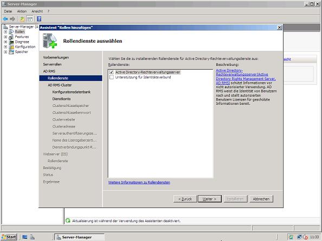Screen dimensions: 322x241
Task: Open Weitere Informationen zu Rollendiensten link
Action: (x=139, y=182)
